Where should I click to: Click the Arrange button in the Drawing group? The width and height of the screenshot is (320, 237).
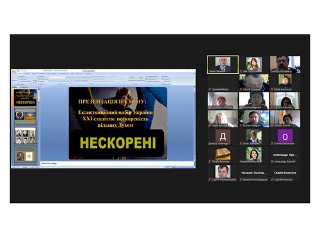click(x=132, y=79)
